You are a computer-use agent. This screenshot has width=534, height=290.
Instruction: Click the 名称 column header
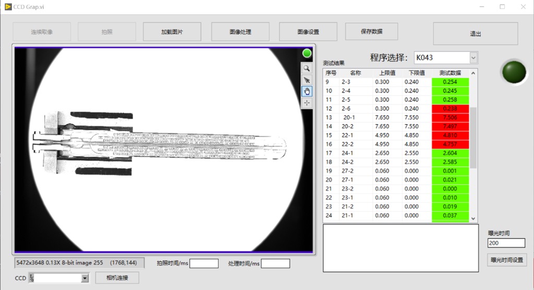pyautogui.click(x=356, y=73)
